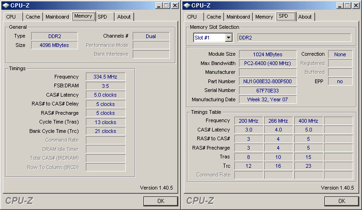Viewport: 362px width, 210px height.
Task: Click the Cycle Time value 13 clocks
Action: tap(105, 122)
